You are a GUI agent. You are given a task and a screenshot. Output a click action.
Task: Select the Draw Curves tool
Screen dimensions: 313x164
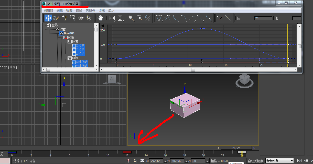click(56, 18)
